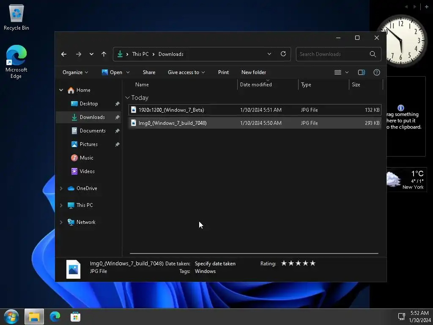Go back with the back arrow

[64, 54]
